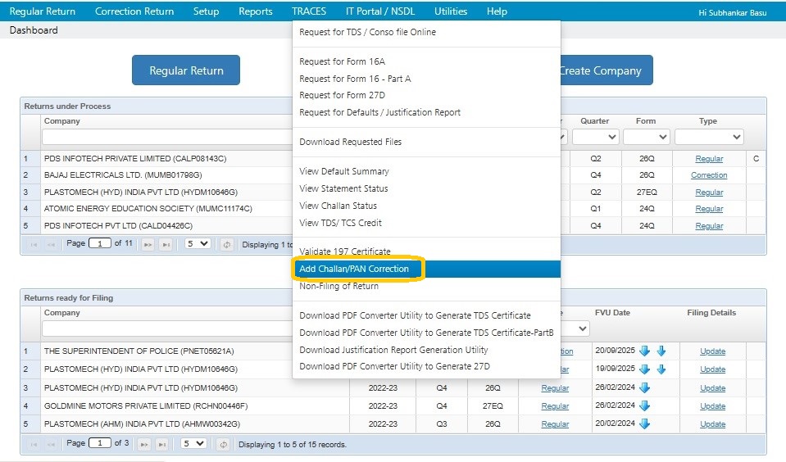Expand the Type filter dropdown
Image resolution: width=786 pixels, height=462 pixels.
(x=708, y=137)
